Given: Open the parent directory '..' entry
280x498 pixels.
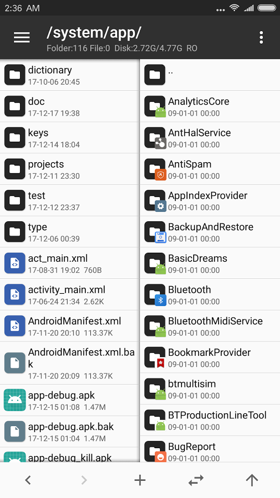Looking at the screenshot, I should (x=210, y=75).
